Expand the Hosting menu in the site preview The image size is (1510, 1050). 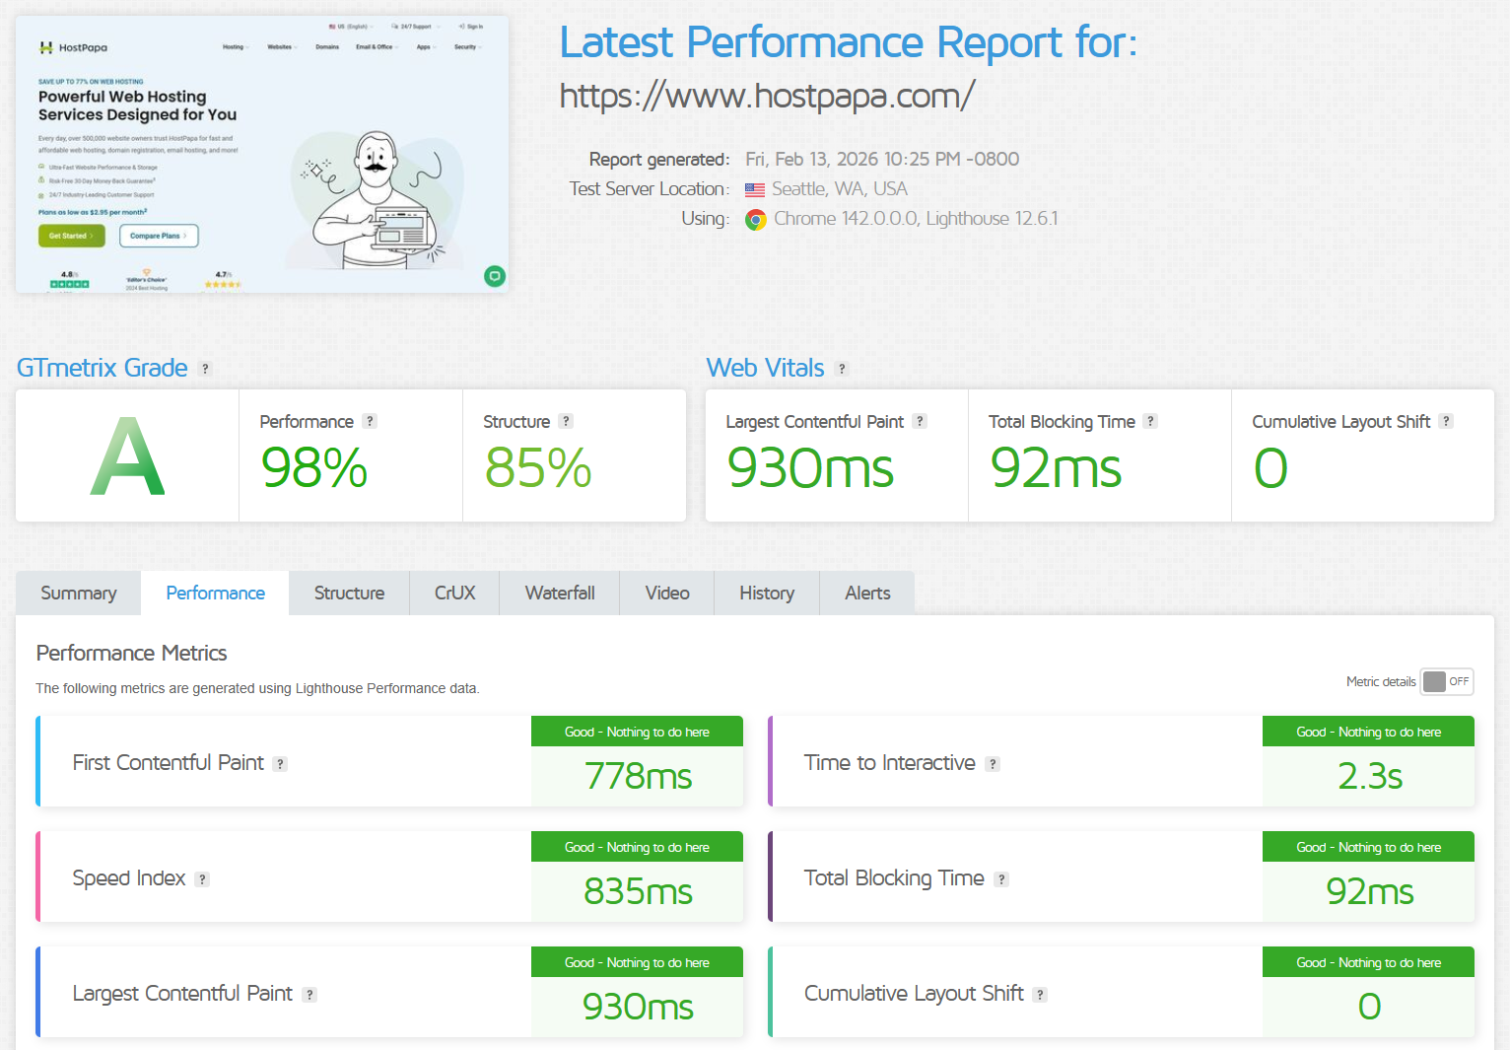pos(236,46)
